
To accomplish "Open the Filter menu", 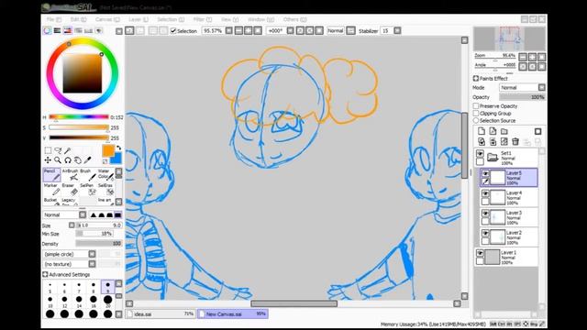I will [x=203, y=19].
